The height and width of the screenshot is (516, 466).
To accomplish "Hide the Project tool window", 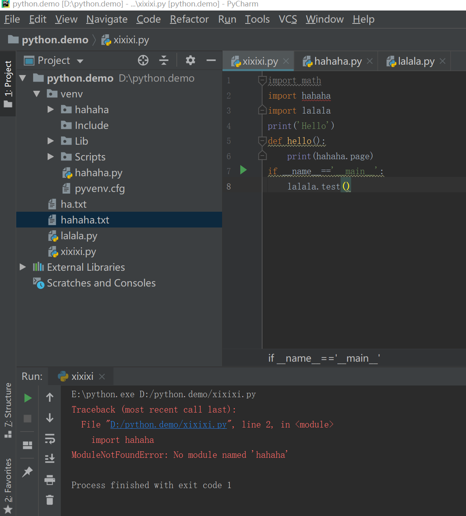I will click(x=211, y=61).
